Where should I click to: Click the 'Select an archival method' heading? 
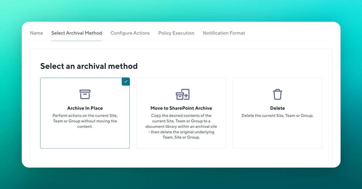pos(89,66)
